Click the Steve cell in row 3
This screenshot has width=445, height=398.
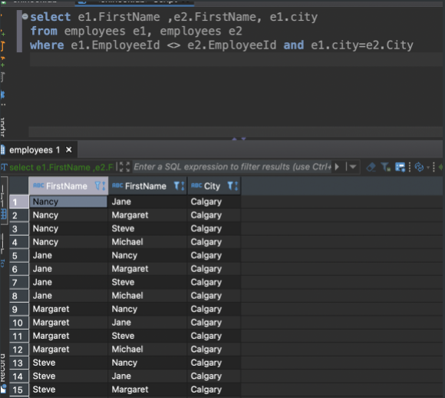click(x=147, y=228)
